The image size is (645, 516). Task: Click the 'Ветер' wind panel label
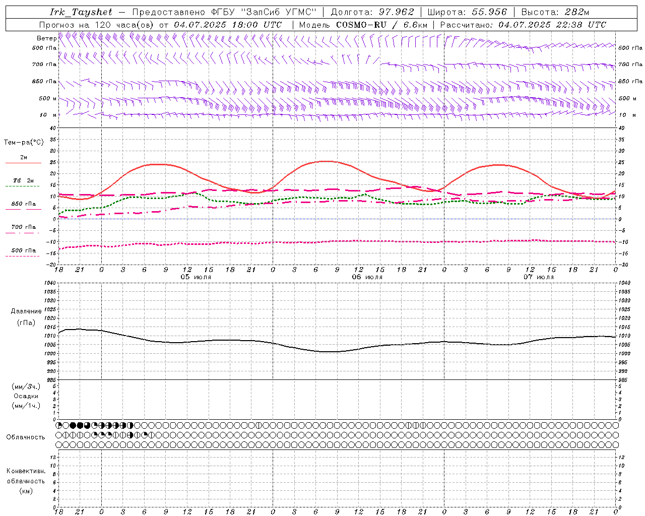tap(46, 38)
